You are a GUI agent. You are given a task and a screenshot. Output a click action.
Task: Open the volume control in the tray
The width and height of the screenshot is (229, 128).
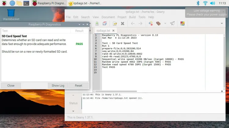point(213,3)
